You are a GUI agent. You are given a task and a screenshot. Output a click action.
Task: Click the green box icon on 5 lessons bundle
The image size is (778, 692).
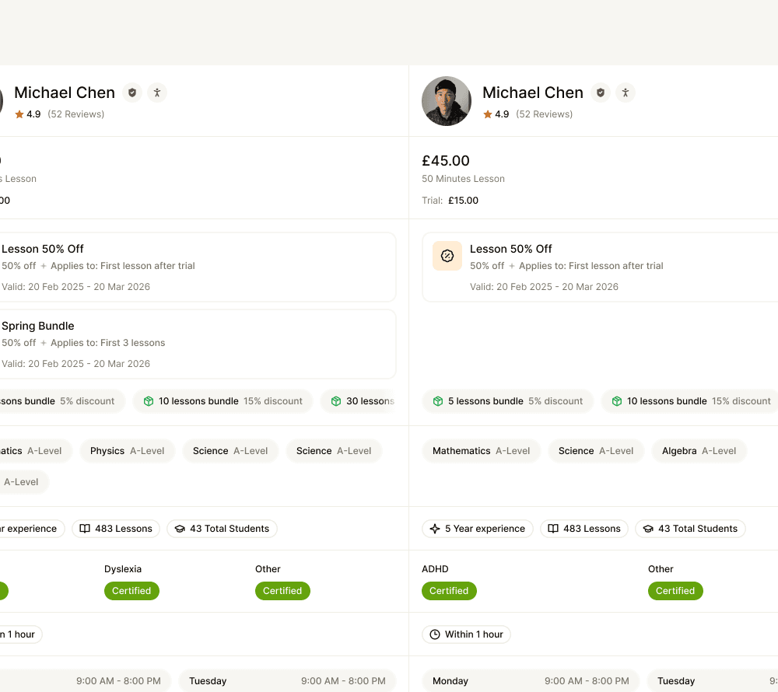pos(437,401)
